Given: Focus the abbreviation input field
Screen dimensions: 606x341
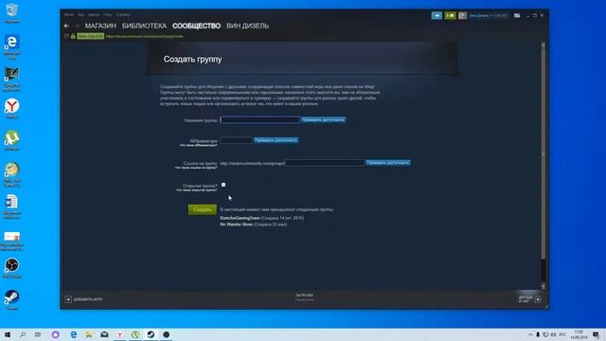Looking at the screenshot, I should click(x=236, y=140).
